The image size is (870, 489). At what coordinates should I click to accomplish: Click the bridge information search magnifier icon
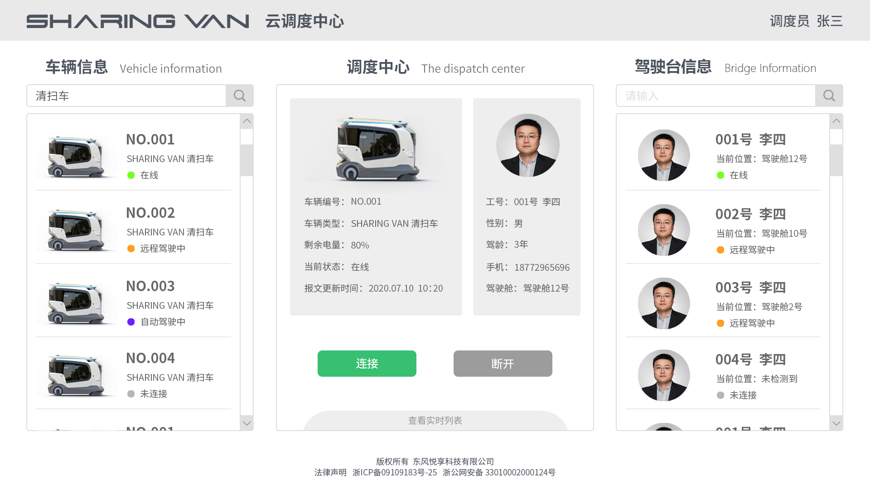point(829,96)
